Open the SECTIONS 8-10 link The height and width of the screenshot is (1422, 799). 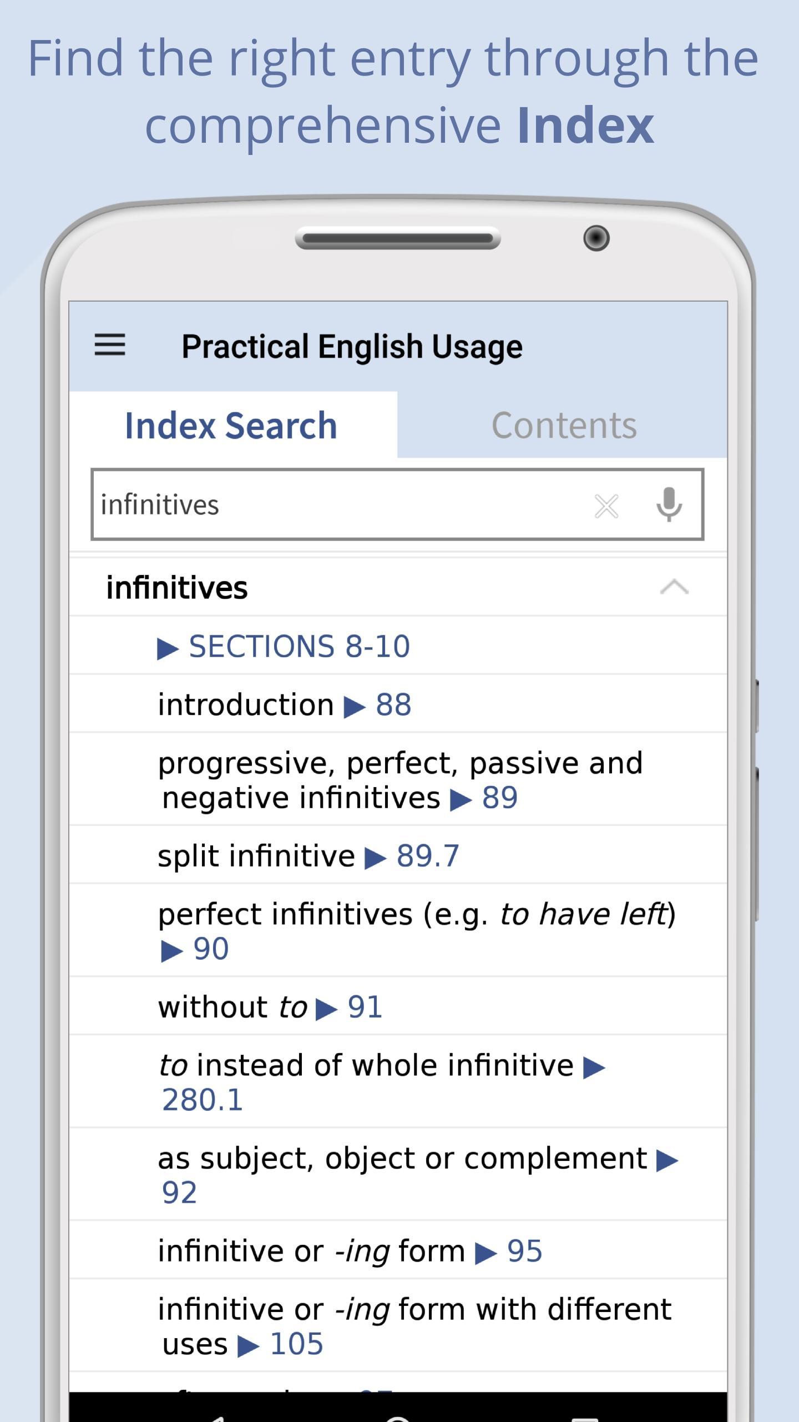point(300,647)
